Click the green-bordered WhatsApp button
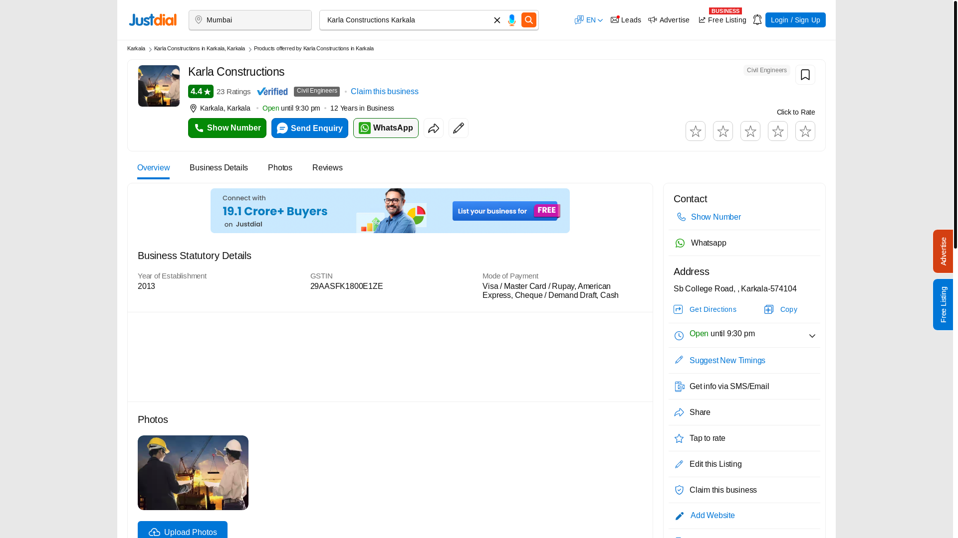958x538 pixels. click(x=386, y=128)
